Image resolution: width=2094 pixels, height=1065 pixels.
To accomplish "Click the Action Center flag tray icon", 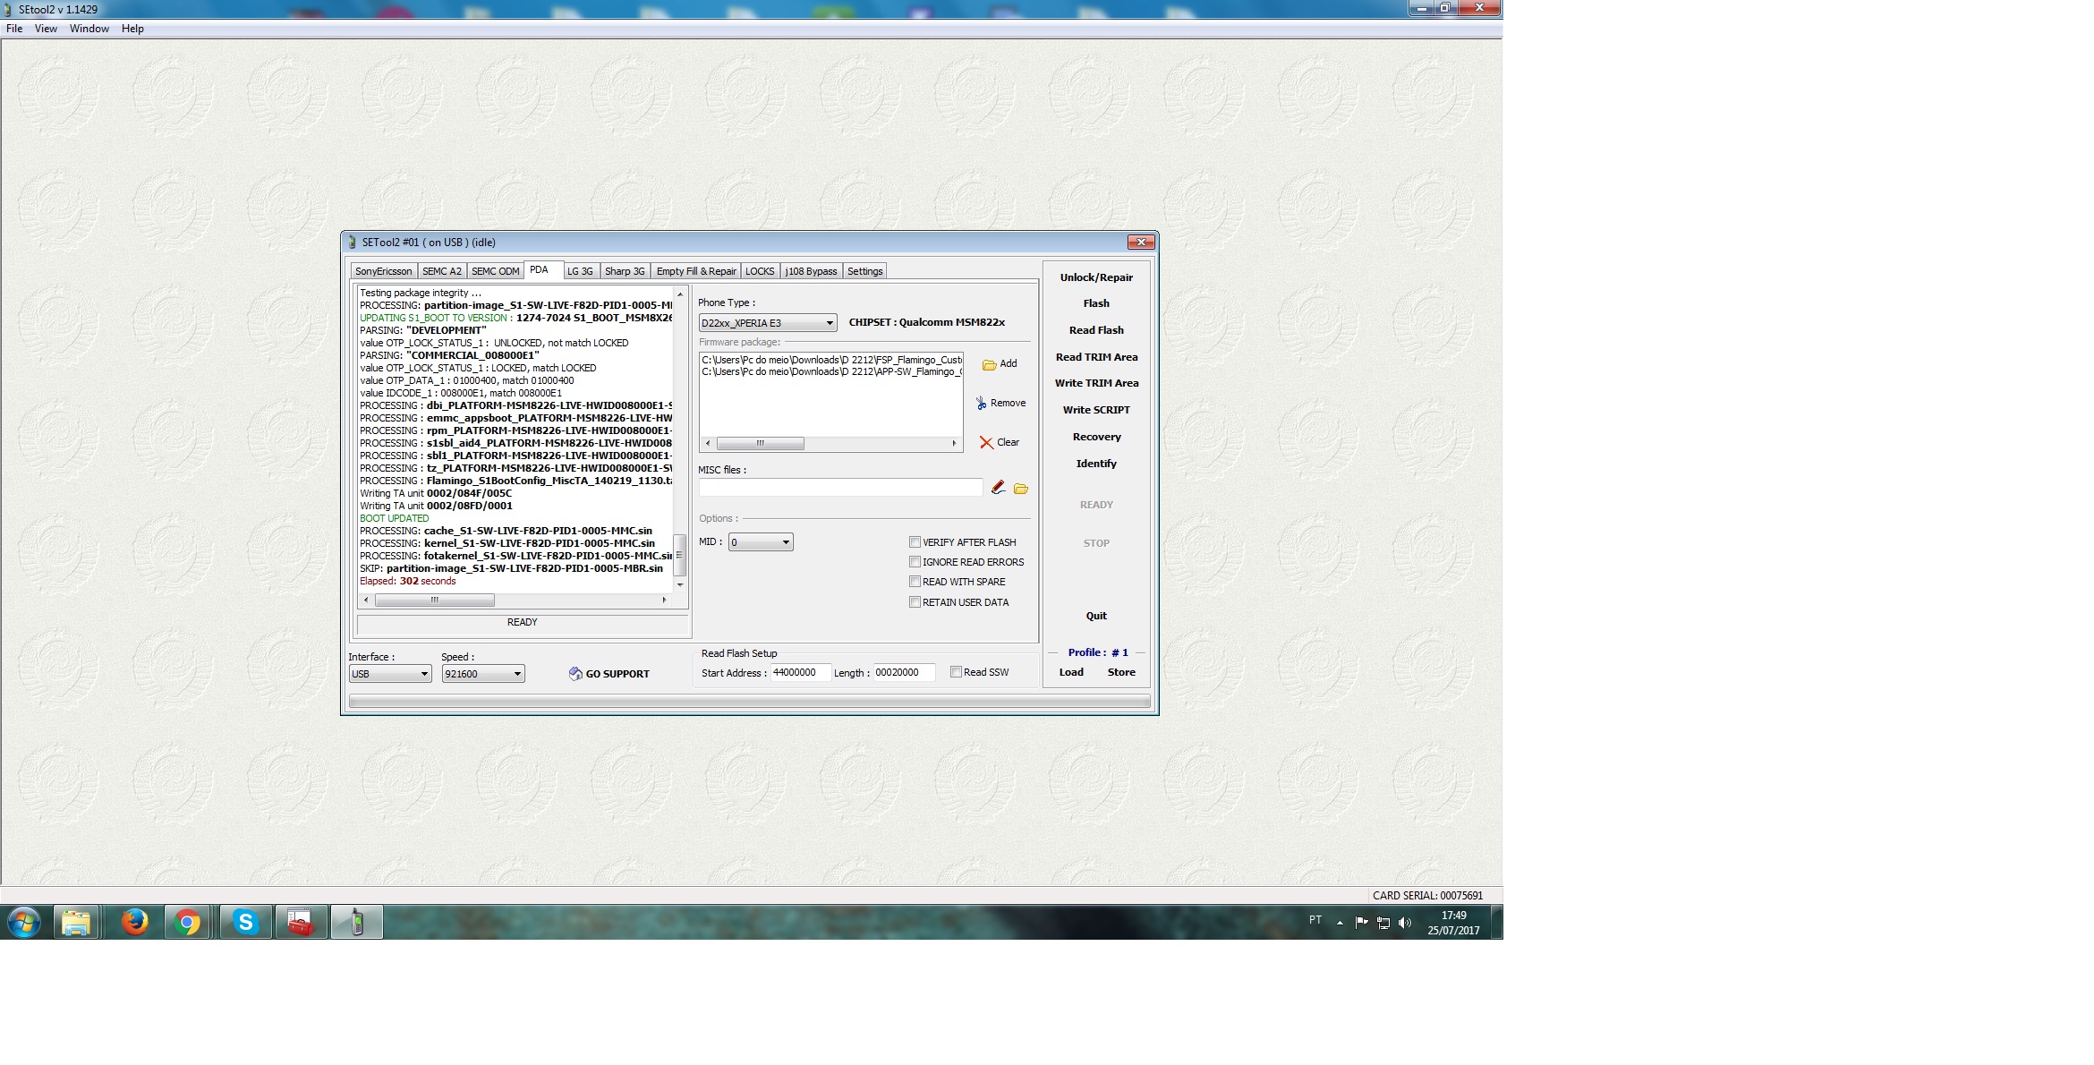I will click(1361, 923).
